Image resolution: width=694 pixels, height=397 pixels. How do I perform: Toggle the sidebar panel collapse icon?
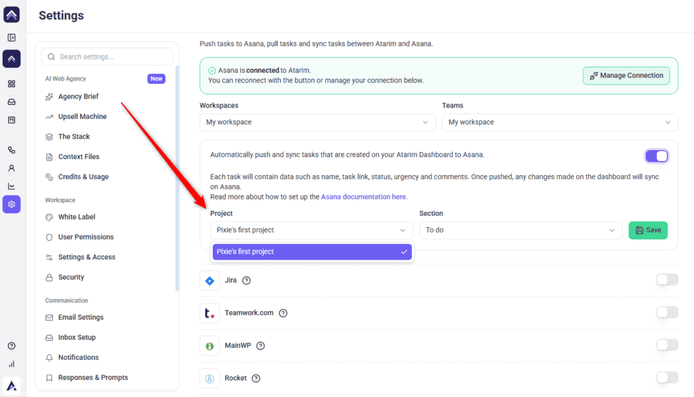coord(12,38)
